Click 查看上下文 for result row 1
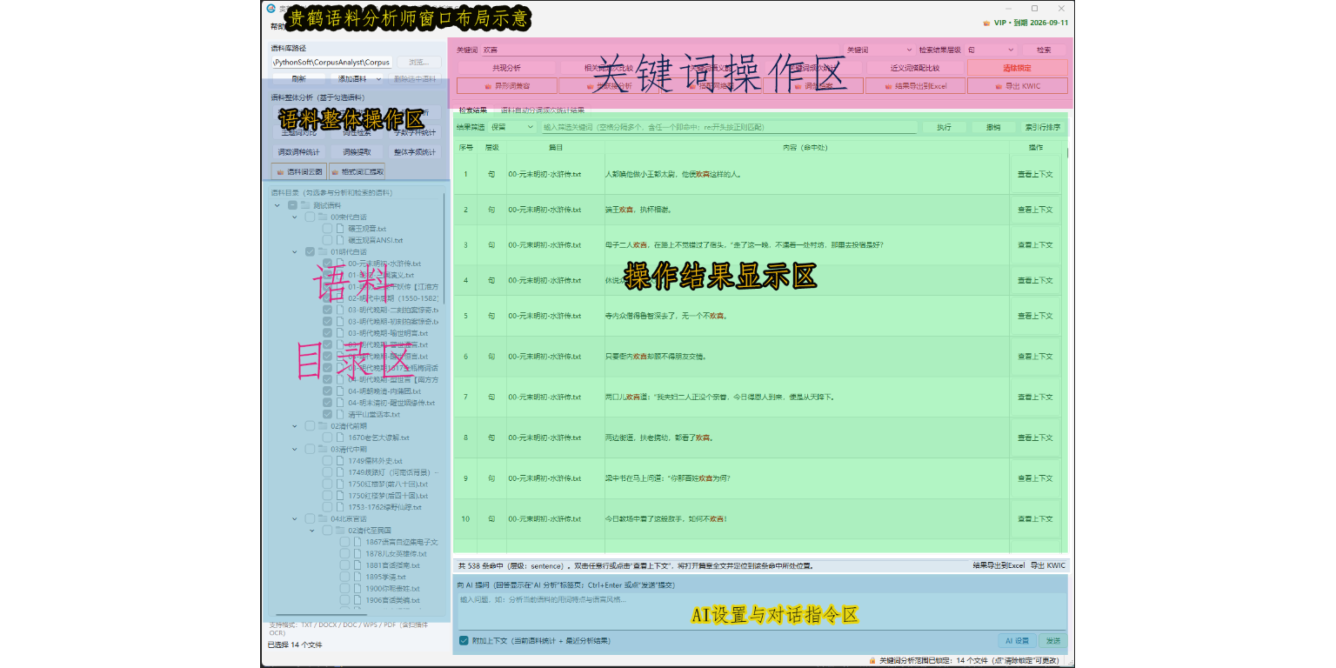The width and height of the screenshot is (1336, 668). click(x=1035, y=174)
